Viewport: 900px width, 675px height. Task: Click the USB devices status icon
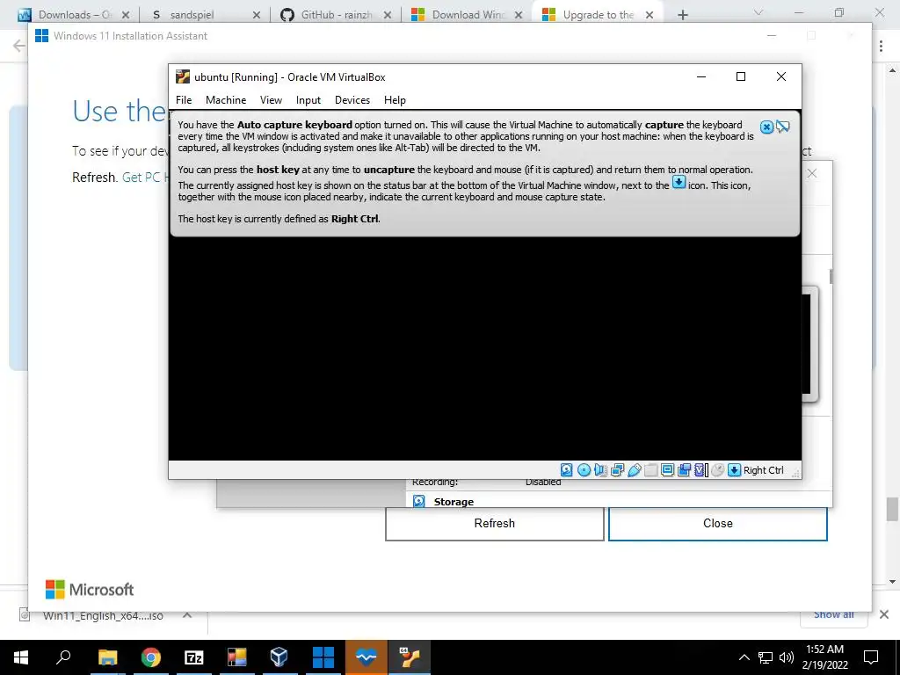coord(635,470)
